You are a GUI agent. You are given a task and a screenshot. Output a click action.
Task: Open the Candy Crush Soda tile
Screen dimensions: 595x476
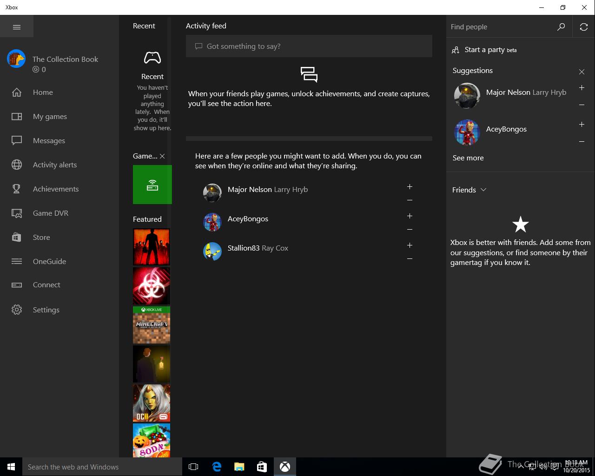pos(152,440)
